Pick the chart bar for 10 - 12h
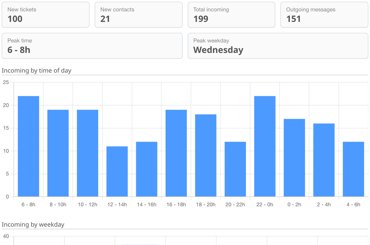Screen dimensions: 370x245 tap(87, 153)
